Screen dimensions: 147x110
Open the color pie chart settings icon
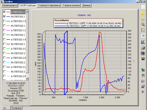click(143, 53)
